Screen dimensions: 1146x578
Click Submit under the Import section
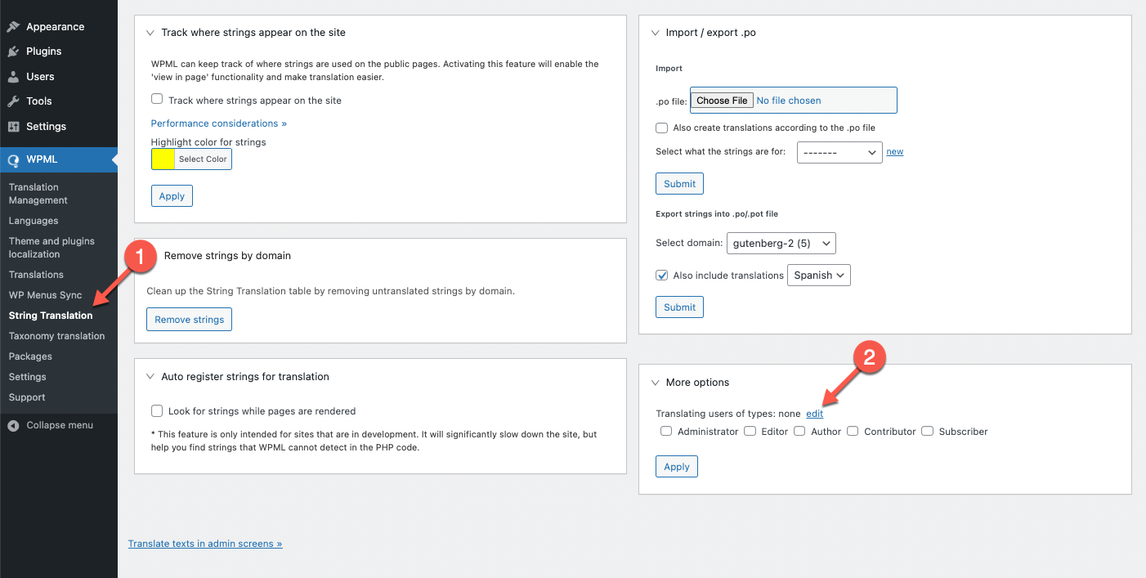[679, 184]
